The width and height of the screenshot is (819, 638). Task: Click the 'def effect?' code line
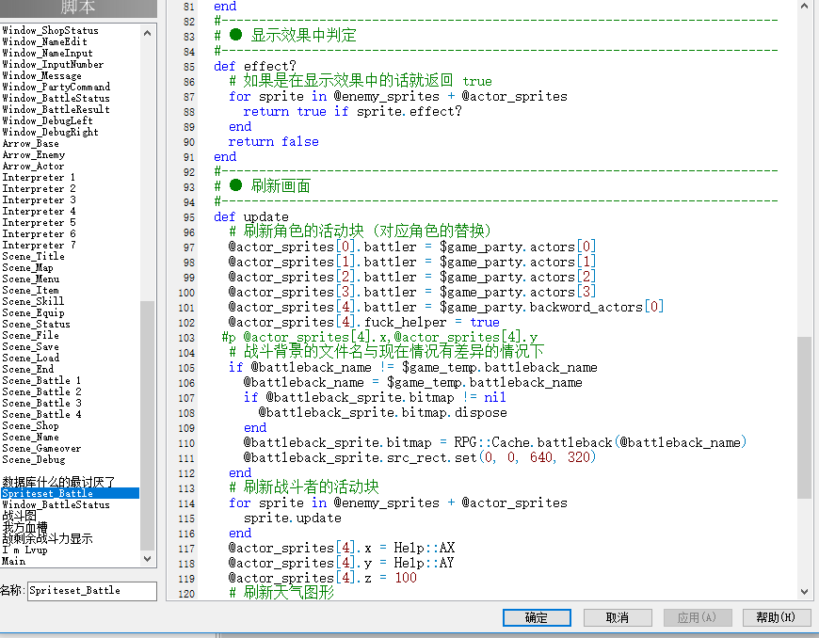[x=255, y=66]
